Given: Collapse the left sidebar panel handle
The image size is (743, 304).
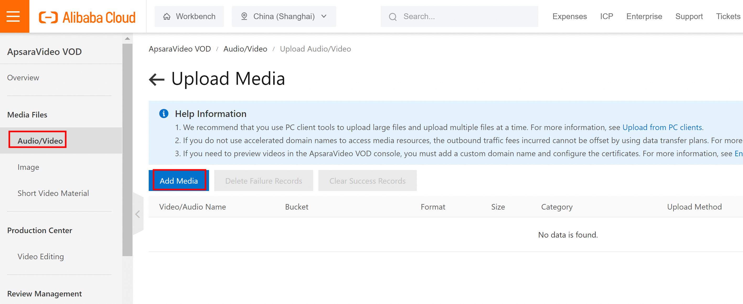Looking at the screenshot, I should pos(138,214).
